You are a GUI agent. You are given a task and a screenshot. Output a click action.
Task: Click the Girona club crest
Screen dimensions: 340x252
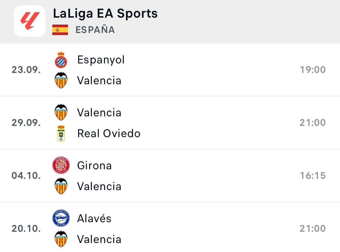[x=61, y=165]
